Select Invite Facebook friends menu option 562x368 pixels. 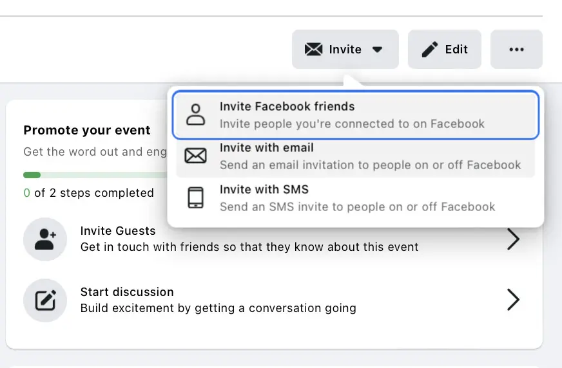[x=356, y=115]
